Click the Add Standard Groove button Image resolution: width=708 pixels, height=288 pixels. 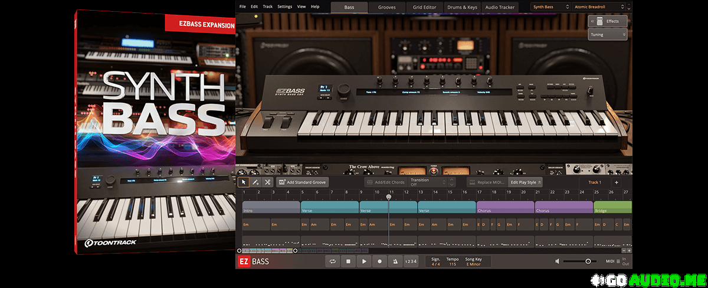[x=302, y=182]
